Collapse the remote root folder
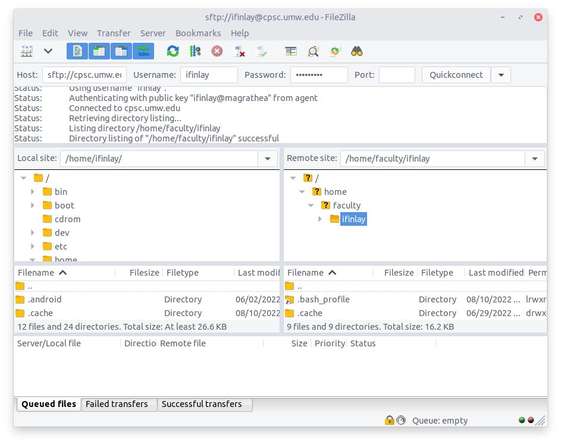This screenshot has width=561, height=445. (293, 178)
